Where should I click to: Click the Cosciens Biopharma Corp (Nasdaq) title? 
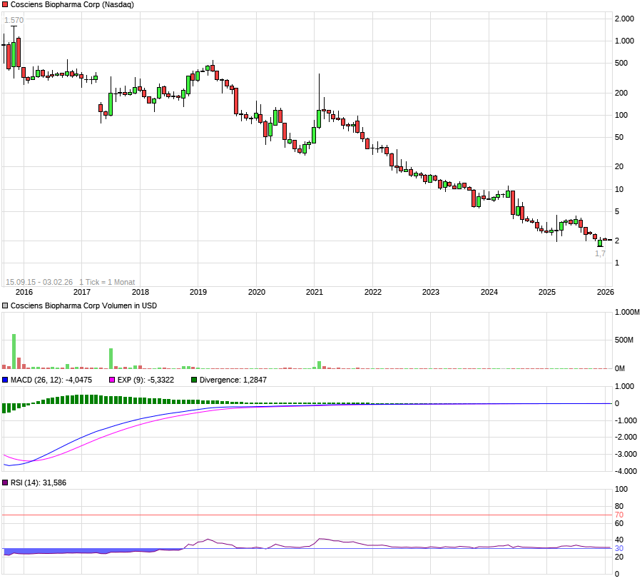pos(71,5)
